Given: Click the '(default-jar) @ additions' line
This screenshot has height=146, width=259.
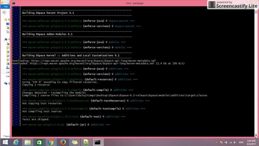Looking at the screenshot, I should coord(66,125).
